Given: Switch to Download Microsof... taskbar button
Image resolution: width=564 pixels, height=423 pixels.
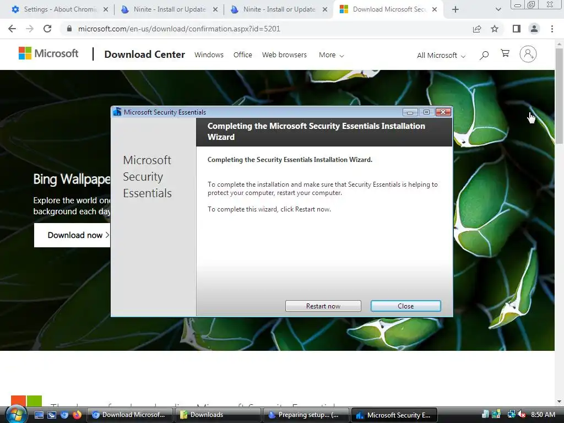Looking at the screenshot, I should [129, 415].
